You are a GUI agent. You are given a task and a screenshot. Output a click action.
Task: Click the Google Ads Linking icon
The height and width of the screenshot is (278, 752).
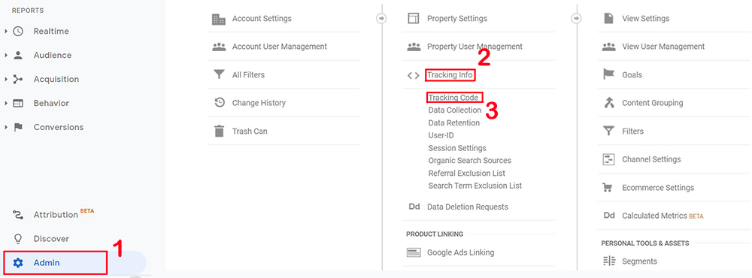[x=414, y=252]
